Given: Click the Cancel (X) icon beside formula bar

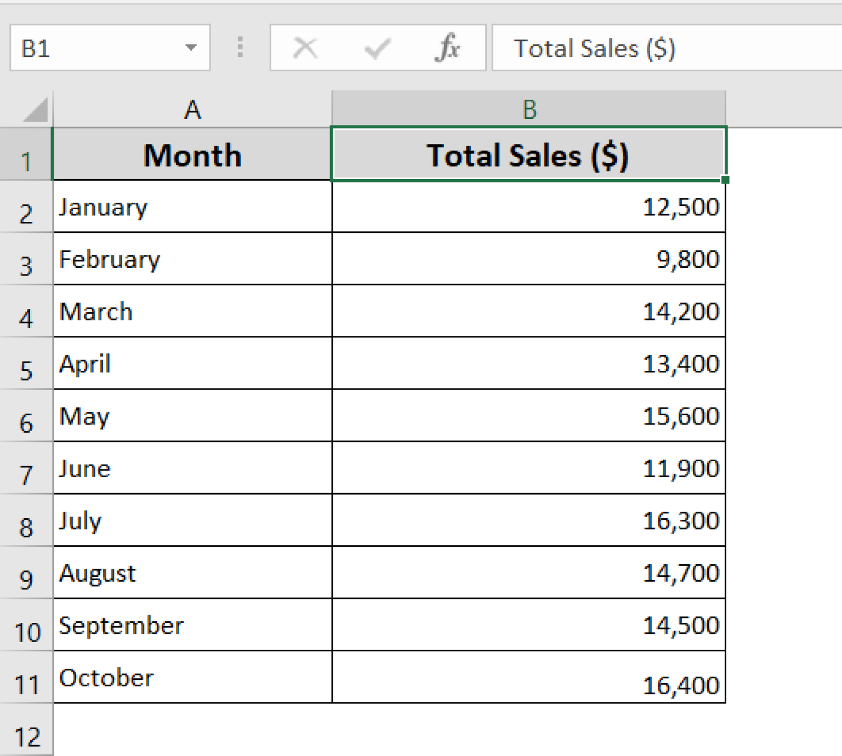Looking at the screenshot, I should 305,47.
